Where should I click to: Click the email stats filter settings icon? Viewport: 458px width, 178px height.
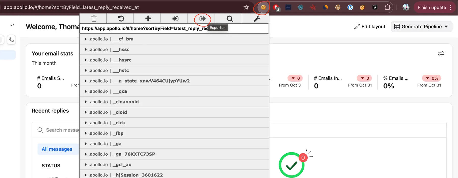click(x=441, y=53)
